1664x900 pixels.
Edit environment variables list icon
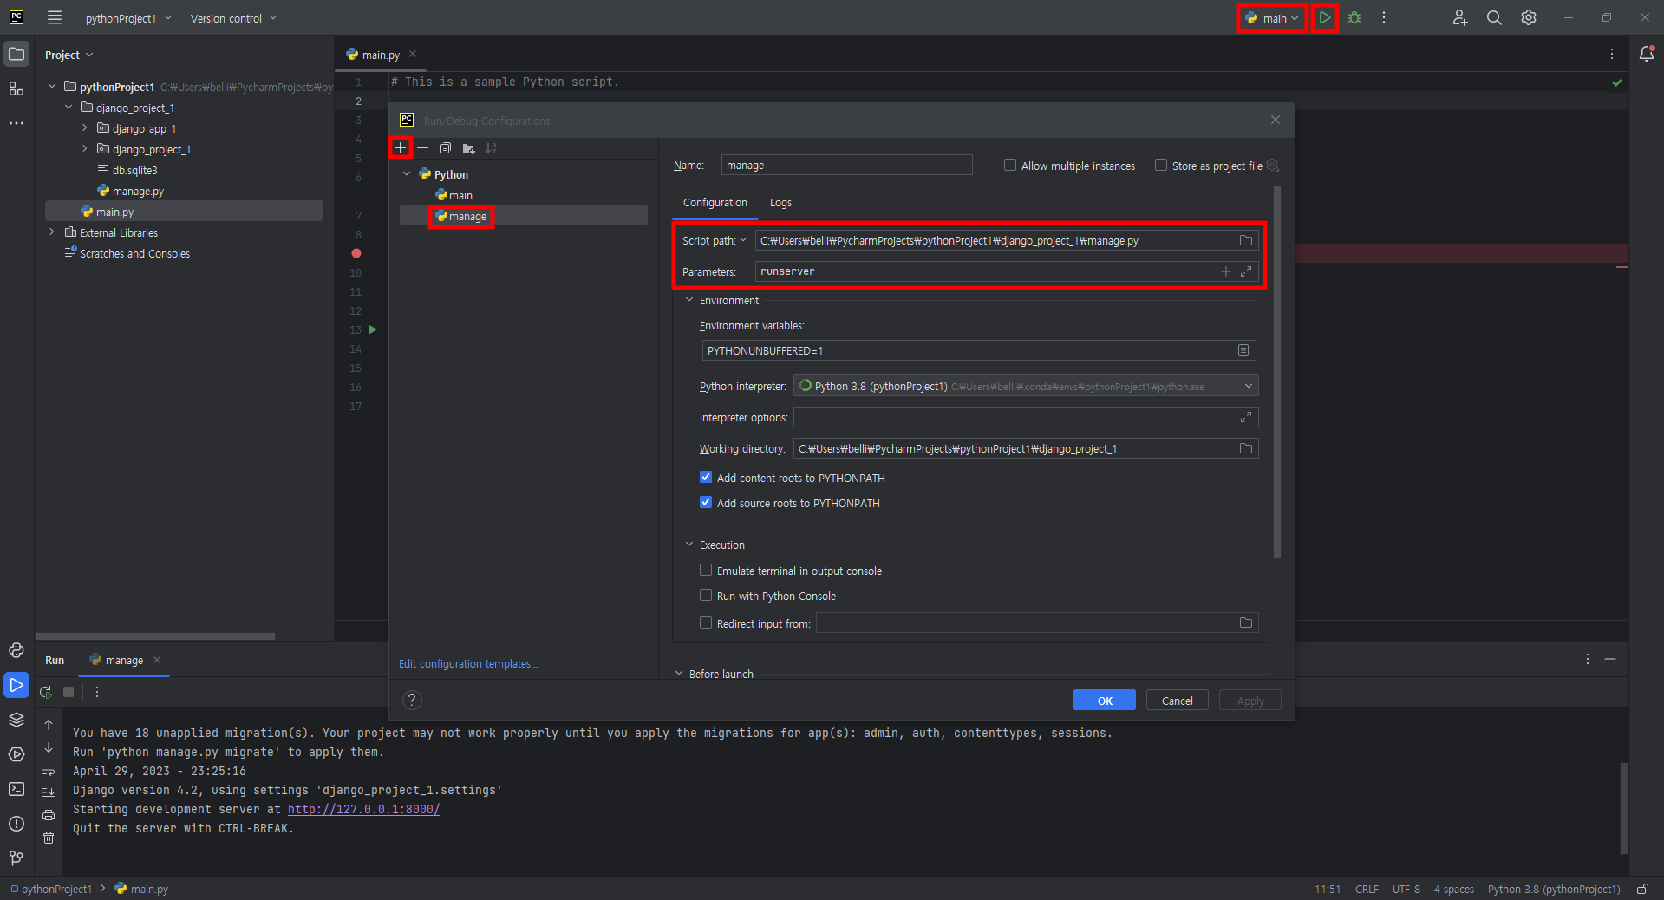tap(1243, 350)
